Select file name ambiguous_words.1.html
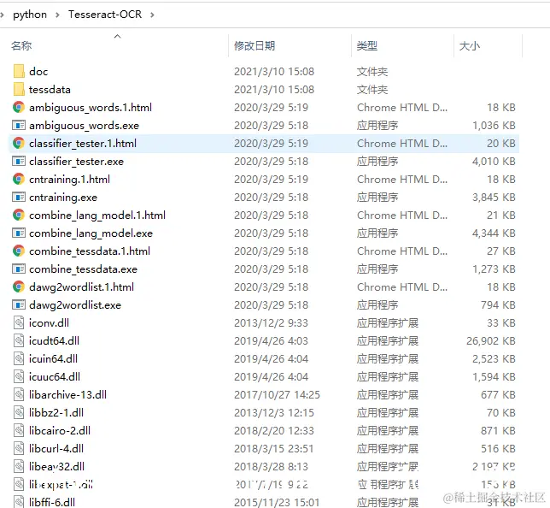 pyautogui.click(x=91, y=108)
